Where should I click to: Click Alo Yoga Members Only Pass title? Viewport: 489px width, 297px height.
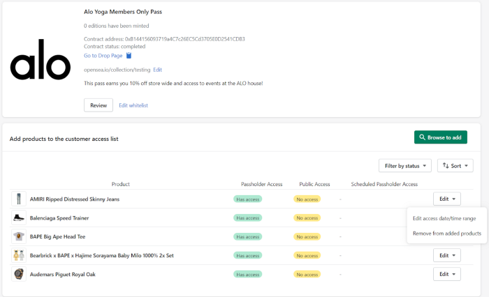[x=123, y=12]
